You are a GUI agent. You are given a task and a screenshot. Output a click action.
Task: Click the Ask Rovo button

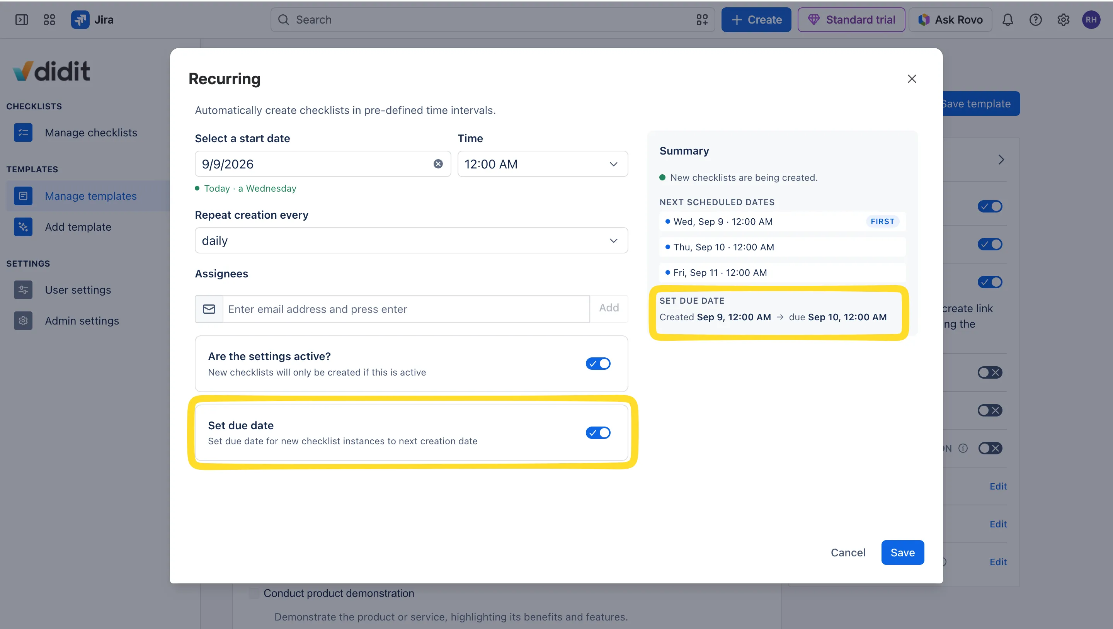[x=950, y=20]
